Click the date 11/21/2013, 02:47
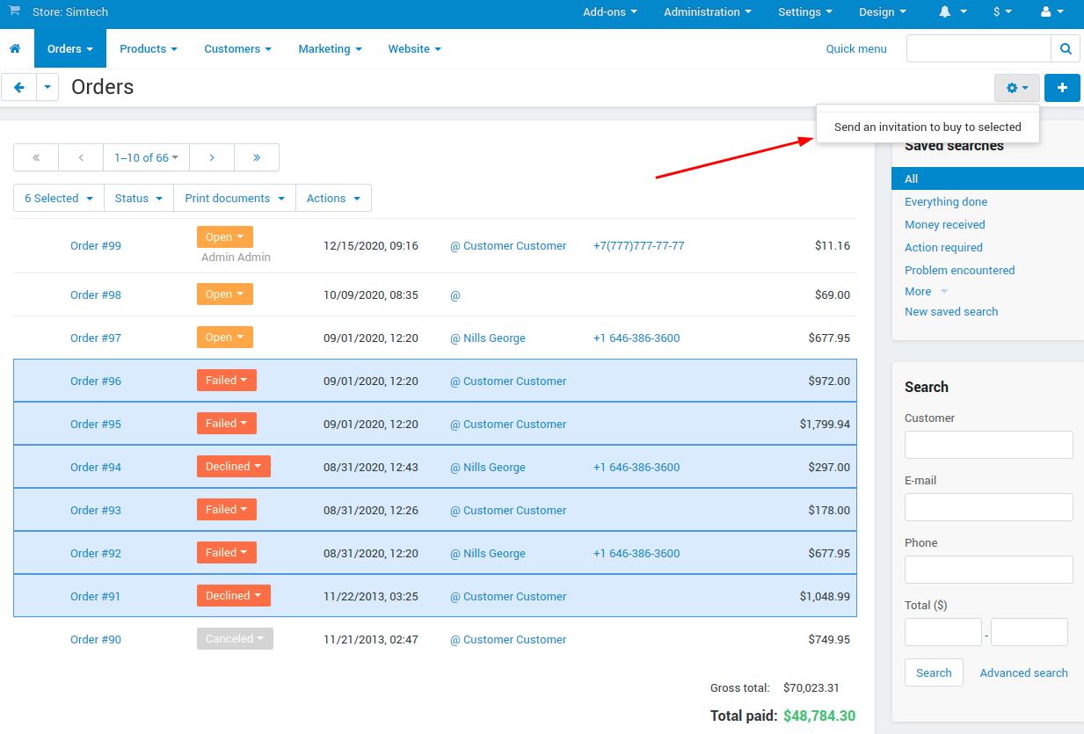 pos(371,640)
